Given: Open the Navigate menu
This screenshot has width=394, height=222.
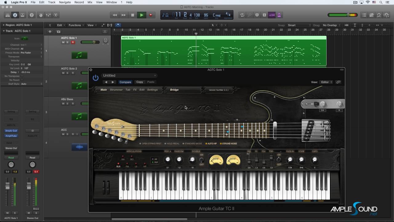Looking at the screenshot, I should pos(65,2).
